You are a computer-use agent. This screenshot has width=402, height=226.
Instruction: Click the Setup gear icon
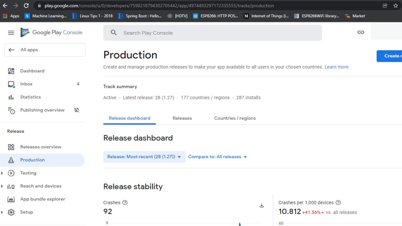coord(11,213)
